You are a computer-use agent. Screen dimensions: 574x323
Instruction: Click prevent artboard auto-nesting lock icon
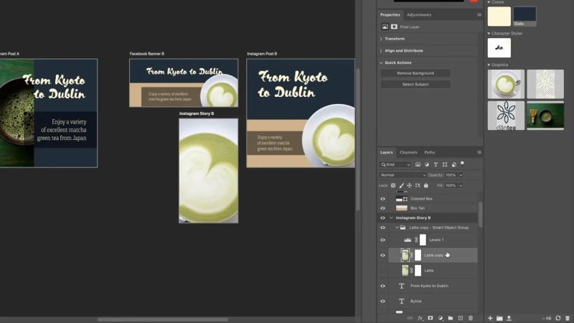[x=418, y=186]
